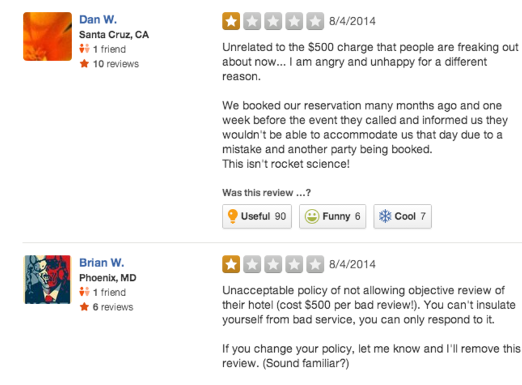The image size is (522, 385).
Task: Open Dan W.'s 10 reviews
Action: (x=115, y=64)
